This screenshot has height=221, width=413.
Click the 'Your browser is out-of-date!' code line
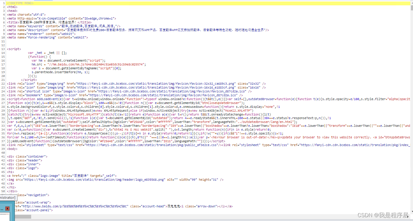pyautogui.click(x=208, y=137)
